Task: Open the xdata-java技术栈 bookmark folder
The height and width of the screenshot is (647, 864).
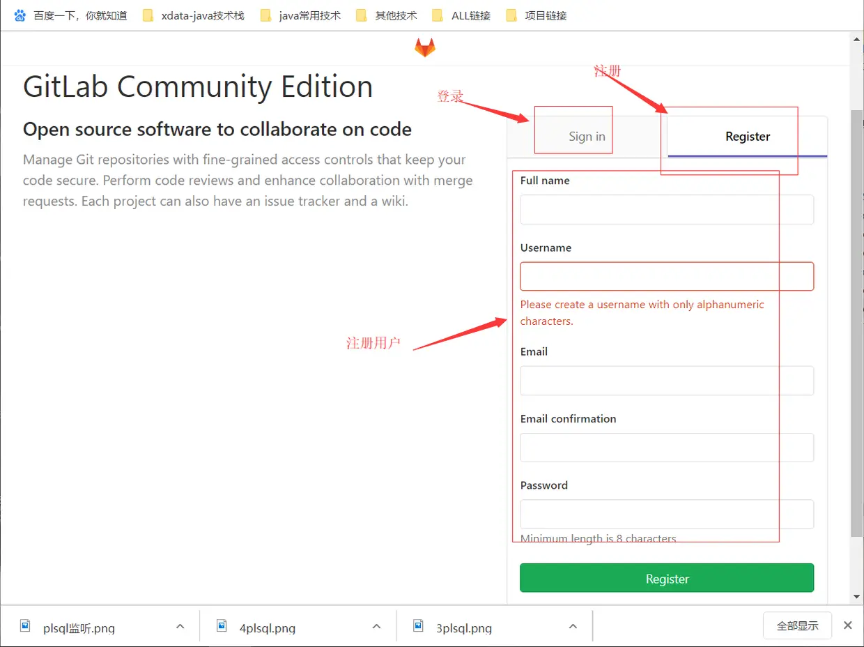Action: 193,15
